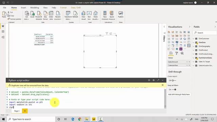Create a New measure
Screen dimensions: 217x122
pos(105,15)
